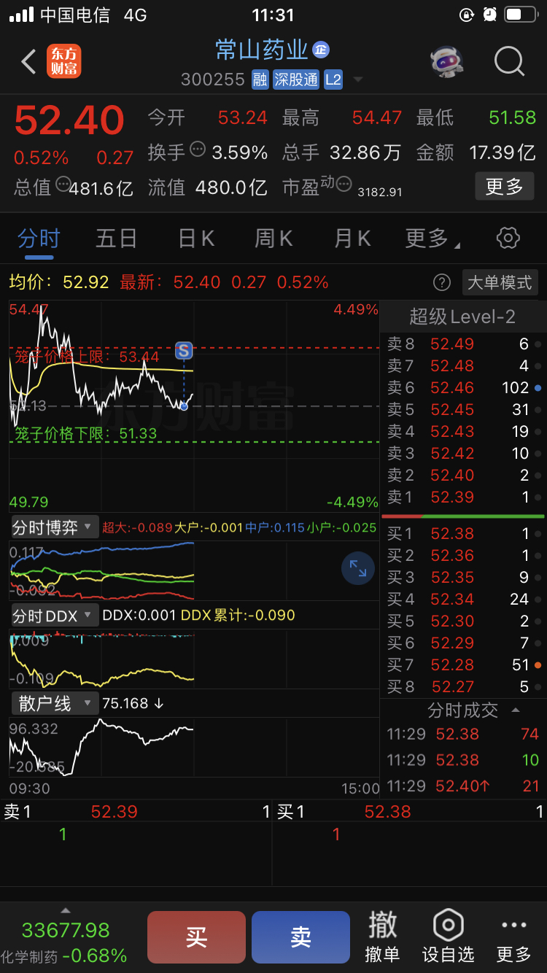Tap the 33677.98 index value
547x973 pixels.
point(66,931)
